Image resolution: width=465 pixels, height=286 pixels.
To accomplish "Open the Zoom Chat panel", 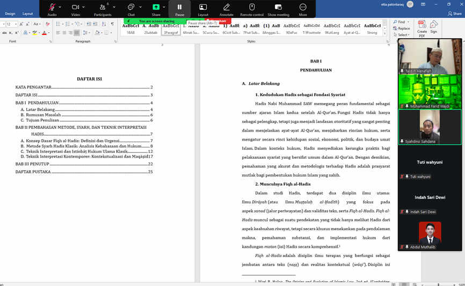I will [x=131, y=9].
